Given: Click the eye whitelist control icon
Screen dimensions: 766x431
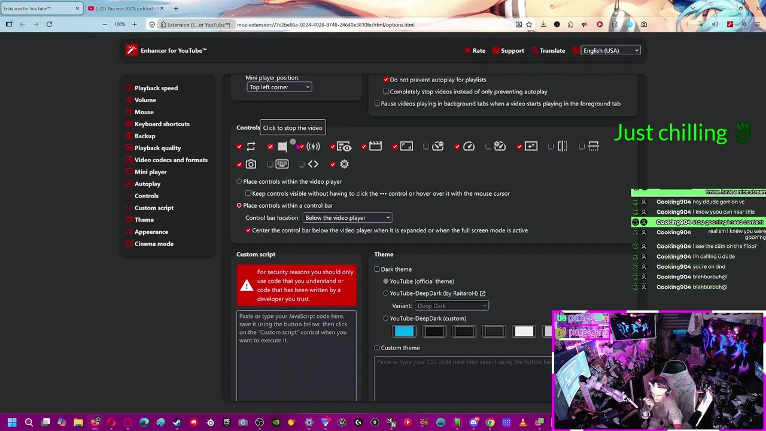Looking at the screenshot, I should [344, 147].
